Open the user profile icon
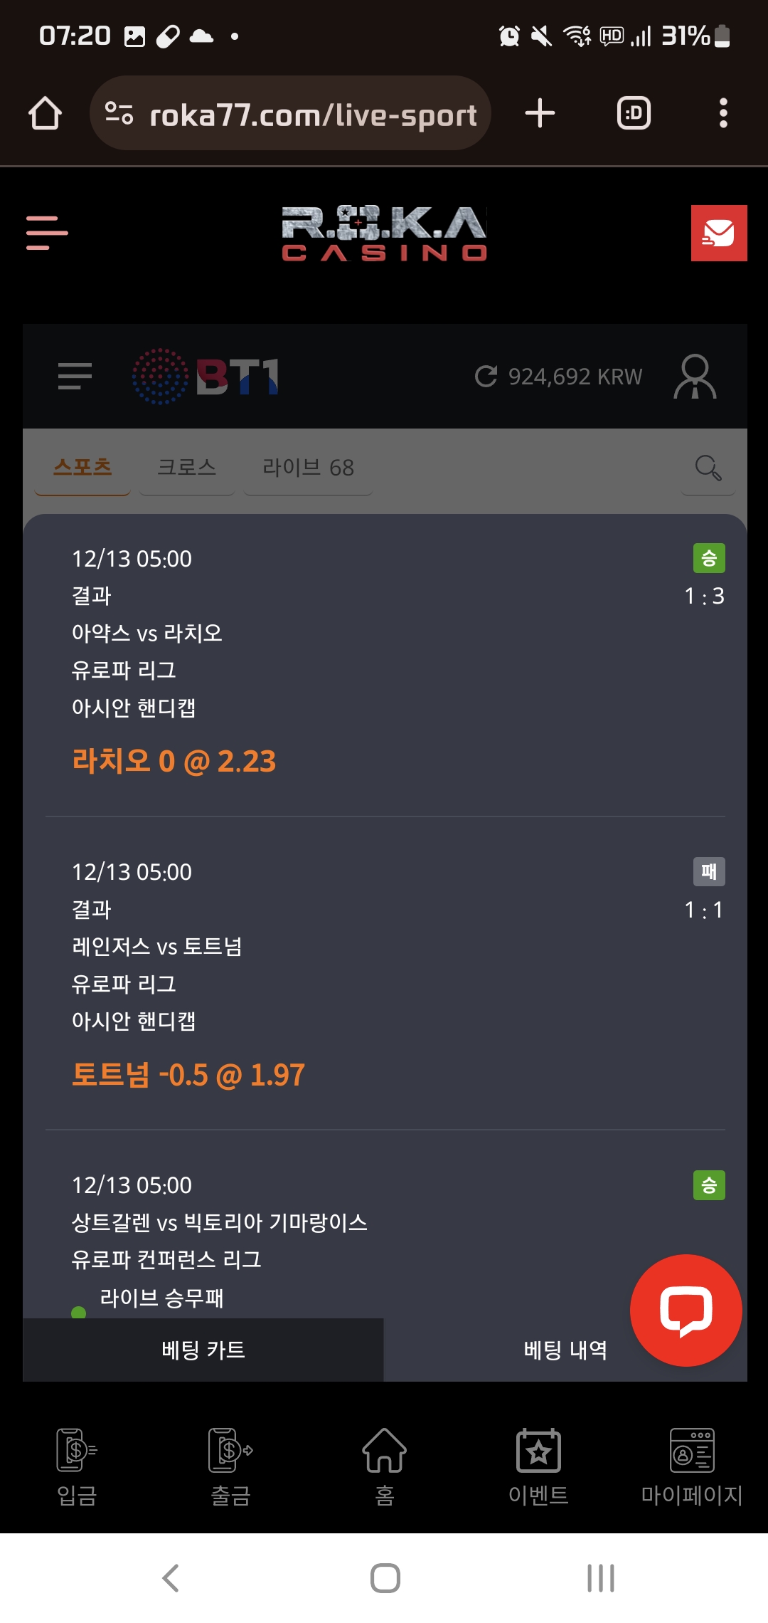This screenshot has width=768, height=1623. 694,376
